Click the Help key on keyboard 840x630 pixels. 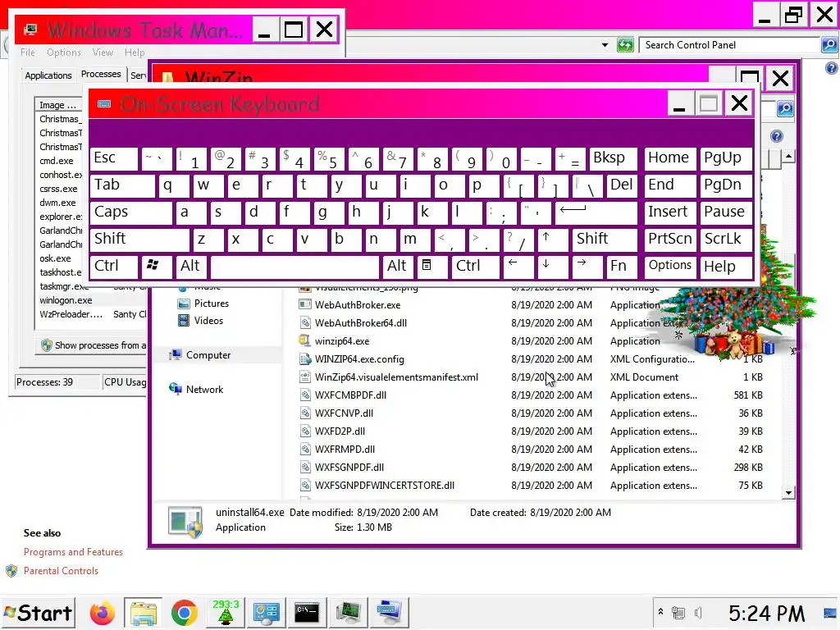[726, 267]
